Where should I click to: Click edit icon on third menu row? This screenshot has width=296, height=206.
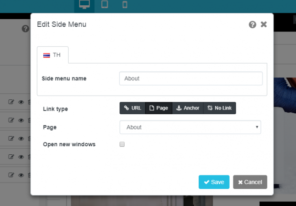(x=11, y=138)
